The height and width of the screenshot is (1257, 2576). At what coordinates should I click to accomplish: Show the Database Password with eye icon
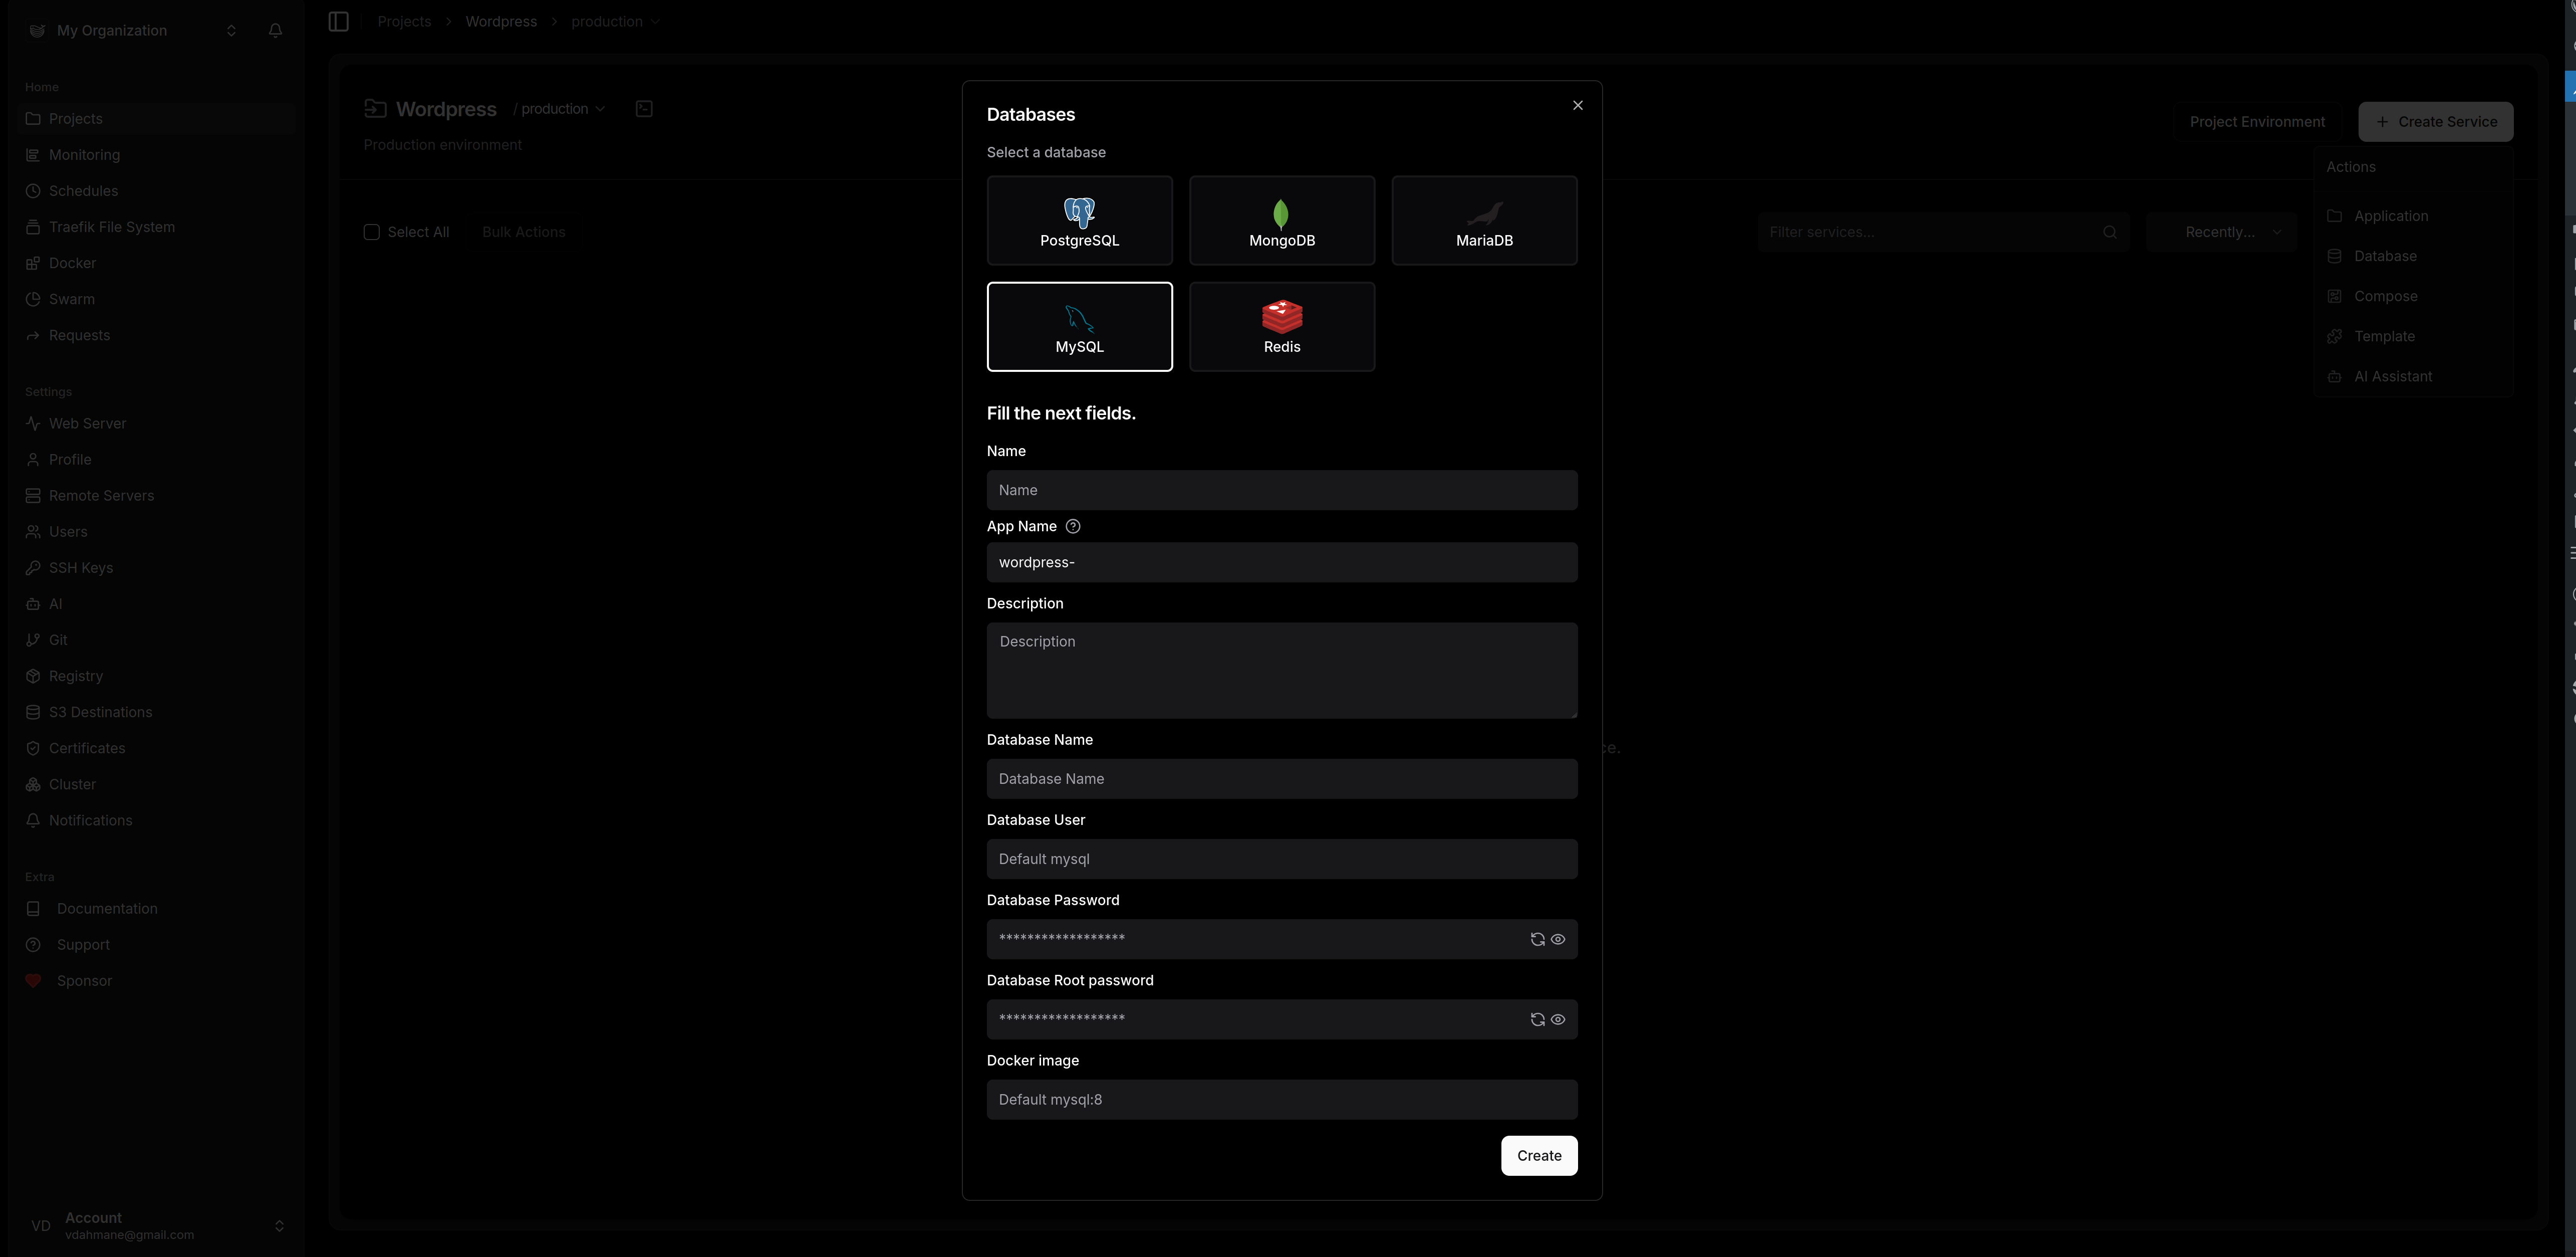pos(1558,939)
